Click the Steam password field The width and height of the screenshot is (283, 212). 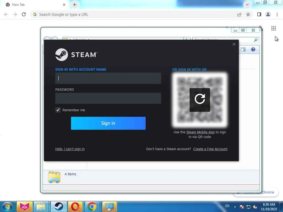(108, 98)
